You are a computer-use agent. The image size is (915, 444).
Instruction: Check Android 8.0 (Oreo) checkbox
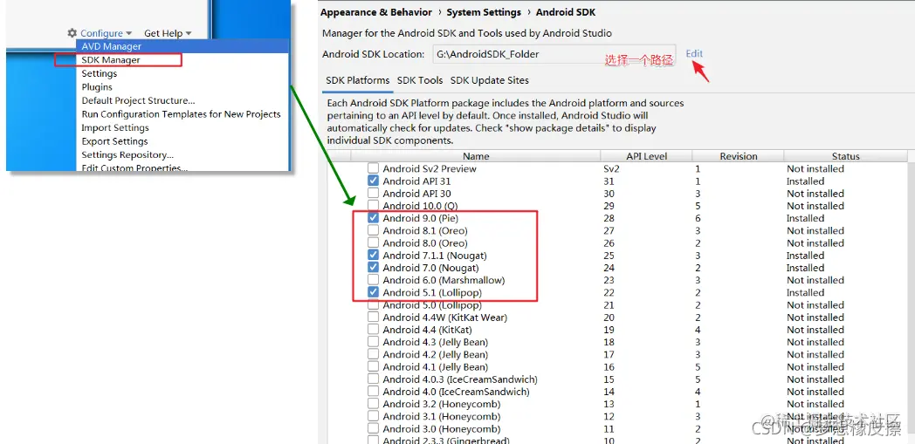[374, 243]
